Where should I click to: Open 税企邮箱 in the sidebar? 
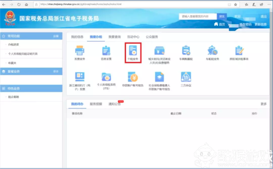point(14,97)
